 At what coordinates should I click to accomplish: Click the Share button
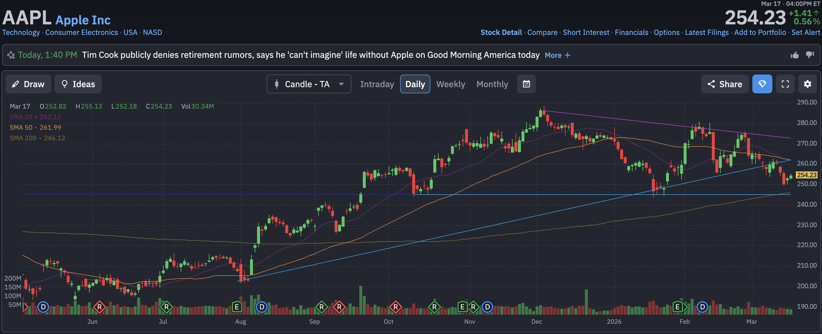pos(725,84)
